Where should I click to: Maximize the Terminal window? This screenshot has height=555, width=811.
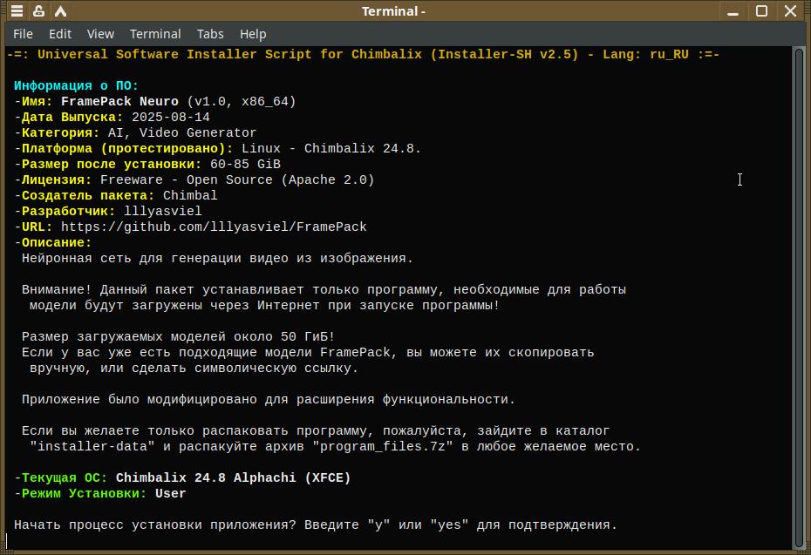click(x=761, y=11)
